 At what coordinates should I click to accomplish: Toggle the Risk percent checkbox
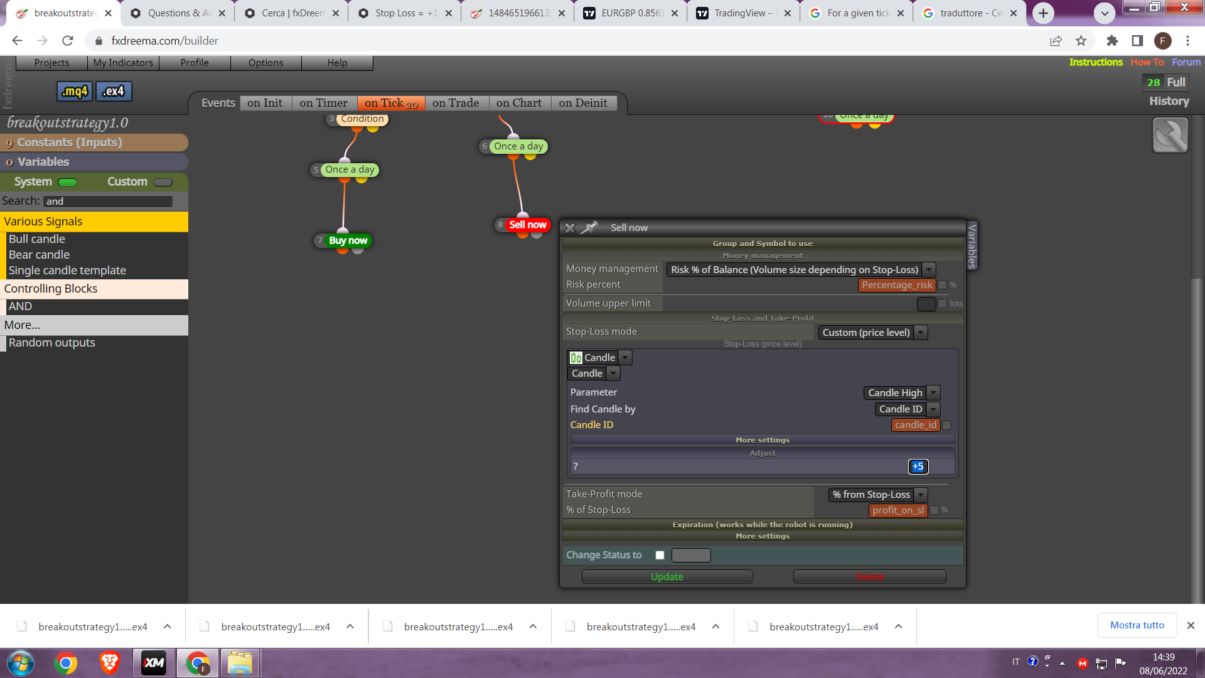point(942,285)
